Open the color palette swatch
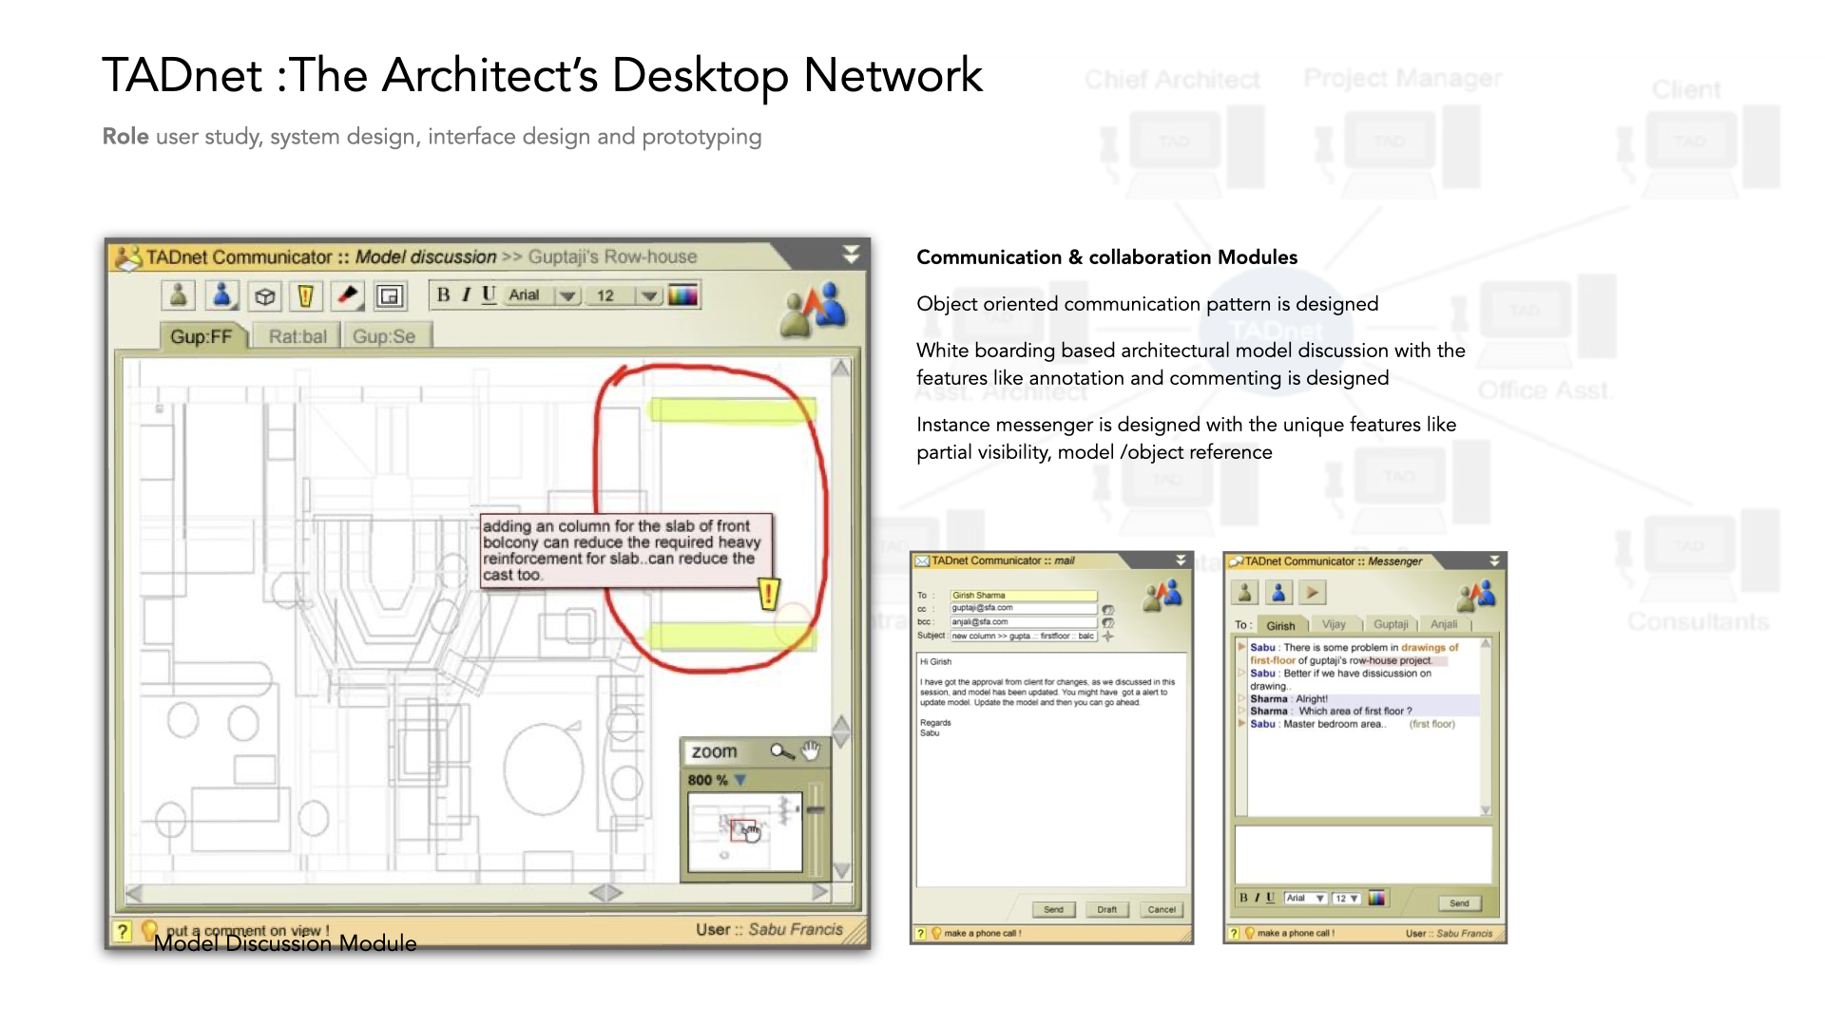Viewport: 1825px width, 1026px height. pos(684,295)
